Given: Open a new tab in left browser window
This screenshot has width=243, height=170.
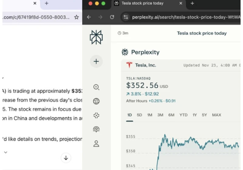Looking at the screenshot, I should click(46, 3).
